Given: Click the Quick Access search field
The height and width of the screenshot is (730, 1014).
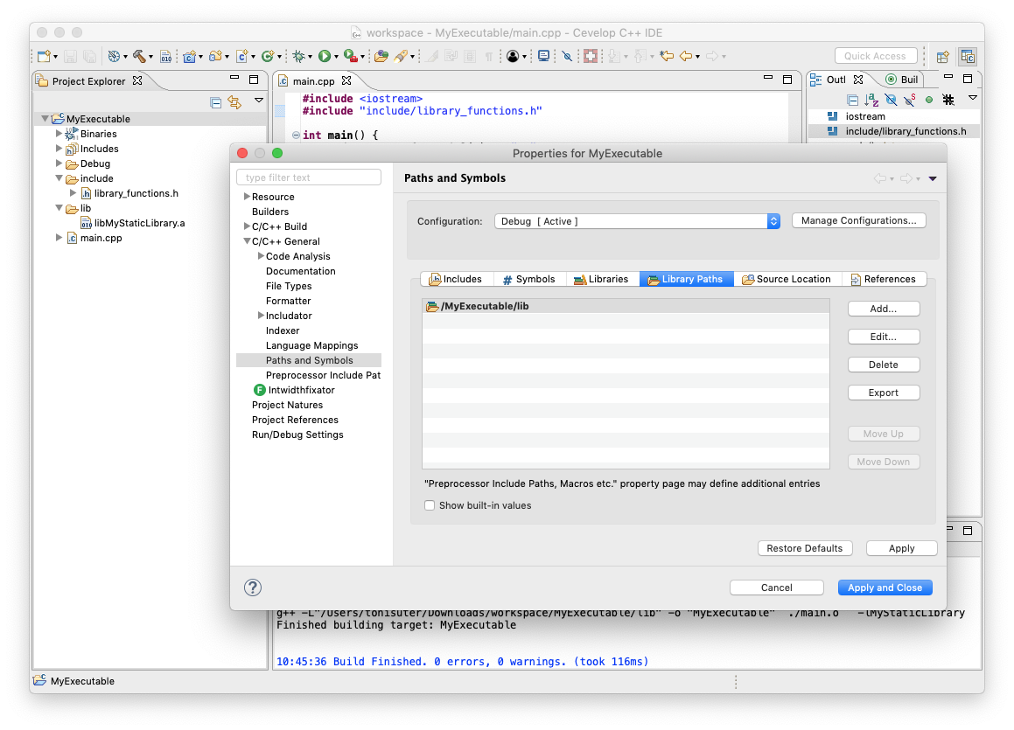Looking at the screenshot, I should pyautogui.click(x=876, y=56).
